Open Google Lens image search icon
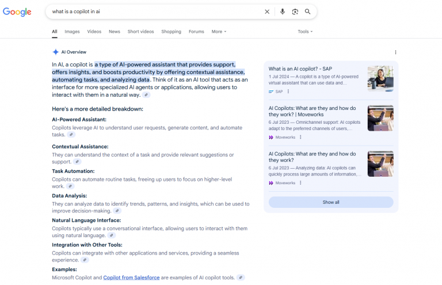Viewport: 442px width, 285px height. click(295, 12)
